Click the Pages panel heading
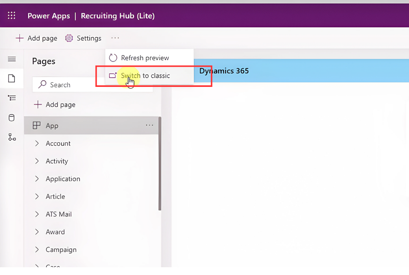This screenshot has width=409, height=275. (43, 61)
